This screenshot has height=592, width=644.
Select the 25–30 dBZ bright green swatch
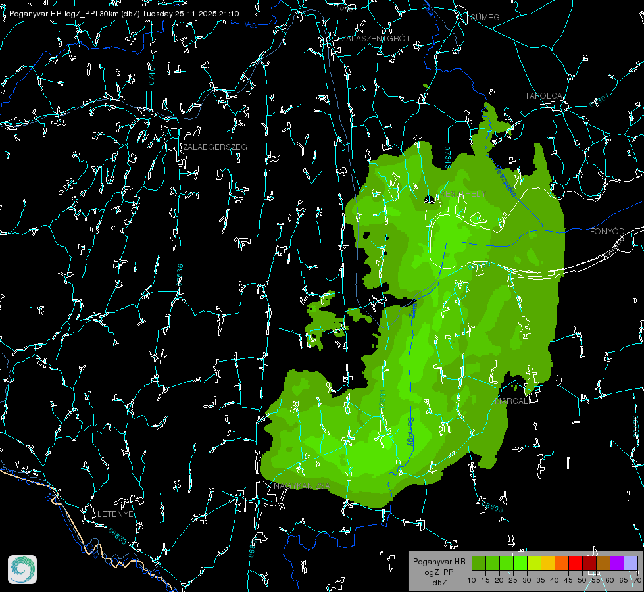pos(520,563)
